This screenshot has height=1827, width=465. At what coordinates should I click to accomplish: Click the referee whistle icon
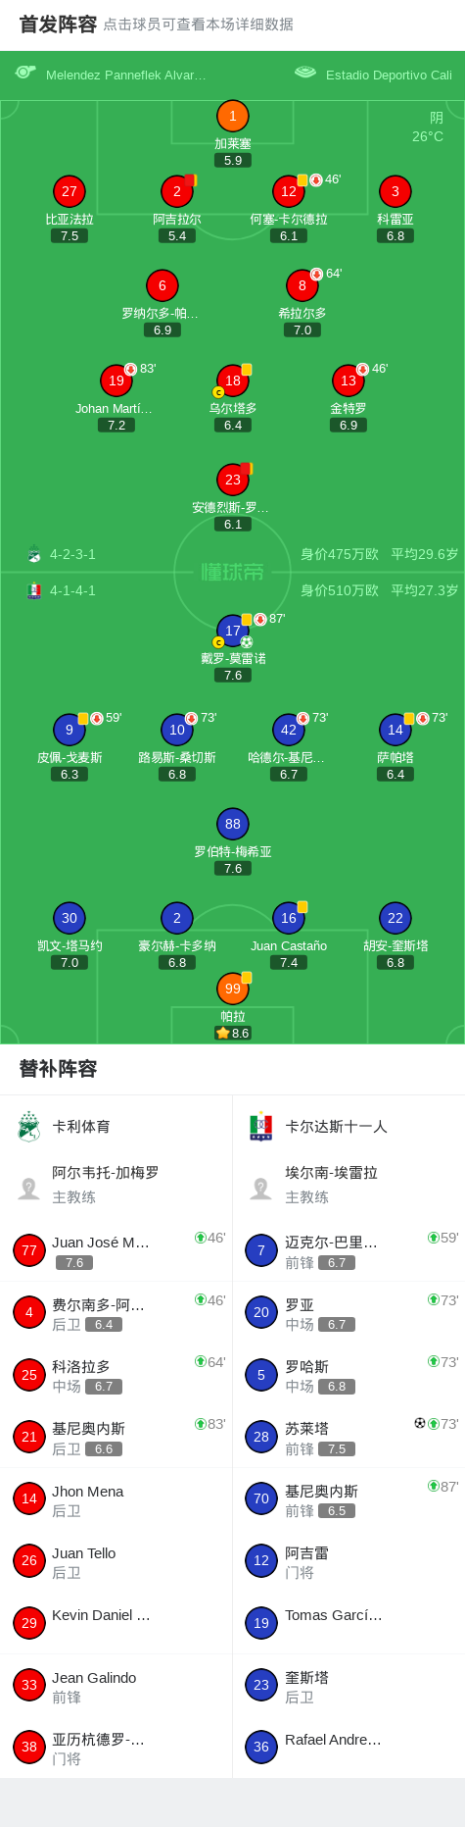[x=25, y=73]
